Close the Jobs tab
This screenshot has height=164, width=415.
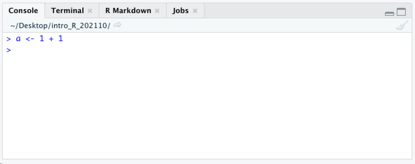point(195,11)
